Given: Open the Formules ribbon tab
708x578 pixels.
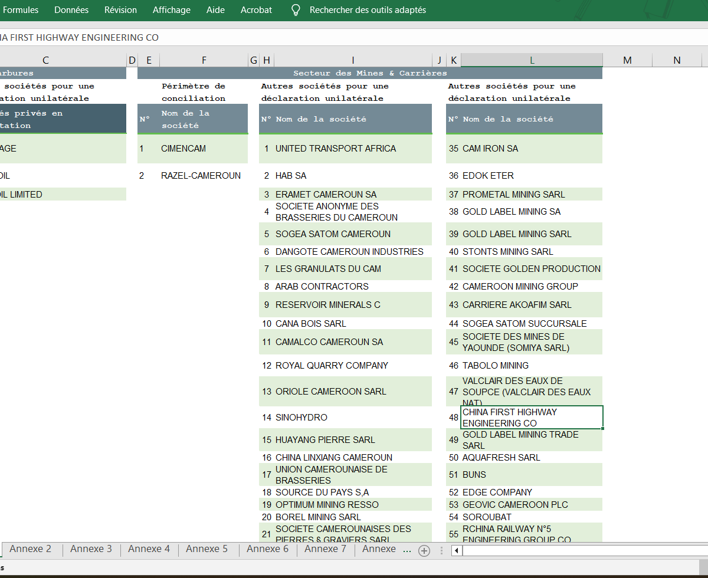Looking at the screenshot, I should (x=21, y=10).
